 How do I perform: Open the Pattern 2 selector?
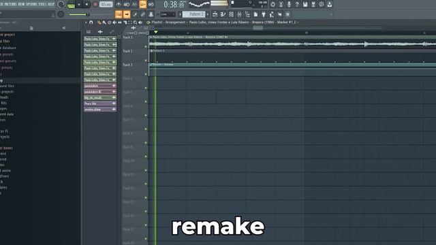click(x=193, y=14)
